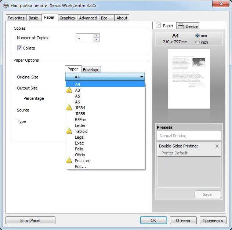The width and height of the screenshot is (232, 230).
Task: Choose Letter in the size list
Action: click(x=105, y=125)
